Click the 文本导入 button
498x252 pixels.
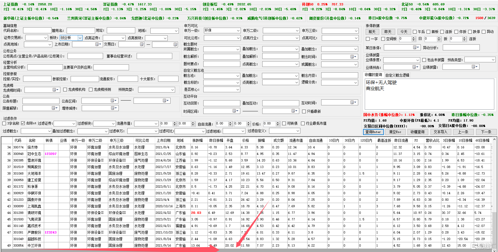[440, 132]
